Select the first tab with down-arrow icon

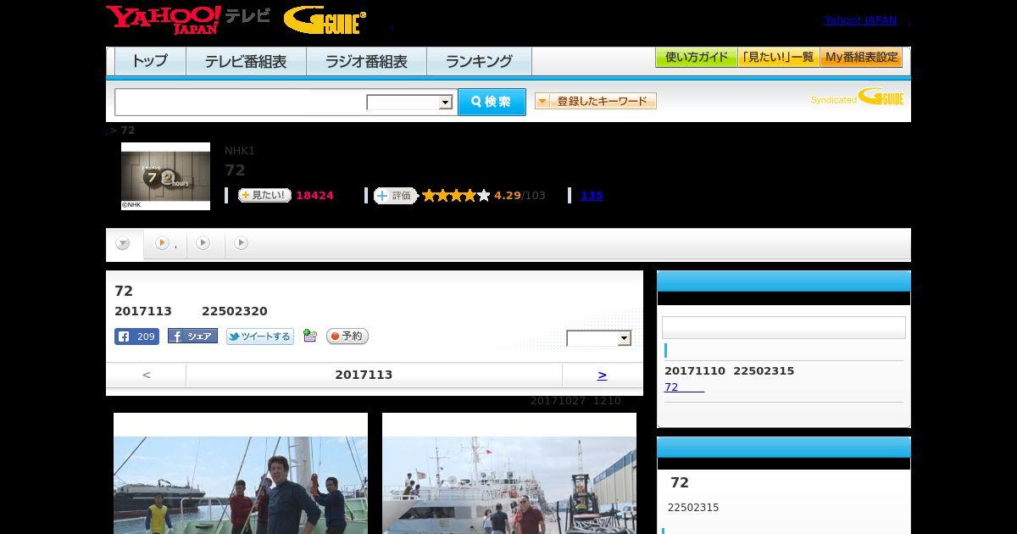(x=124, y=243)
